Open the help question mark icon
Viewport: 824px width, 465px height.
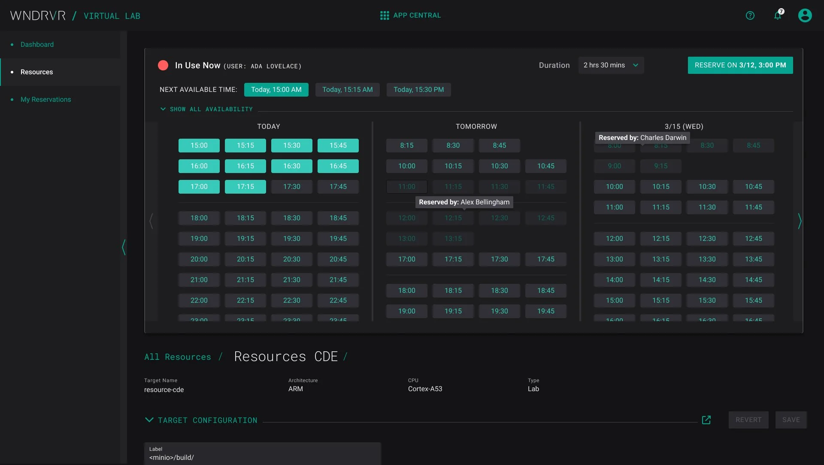(x=750, y=15)
